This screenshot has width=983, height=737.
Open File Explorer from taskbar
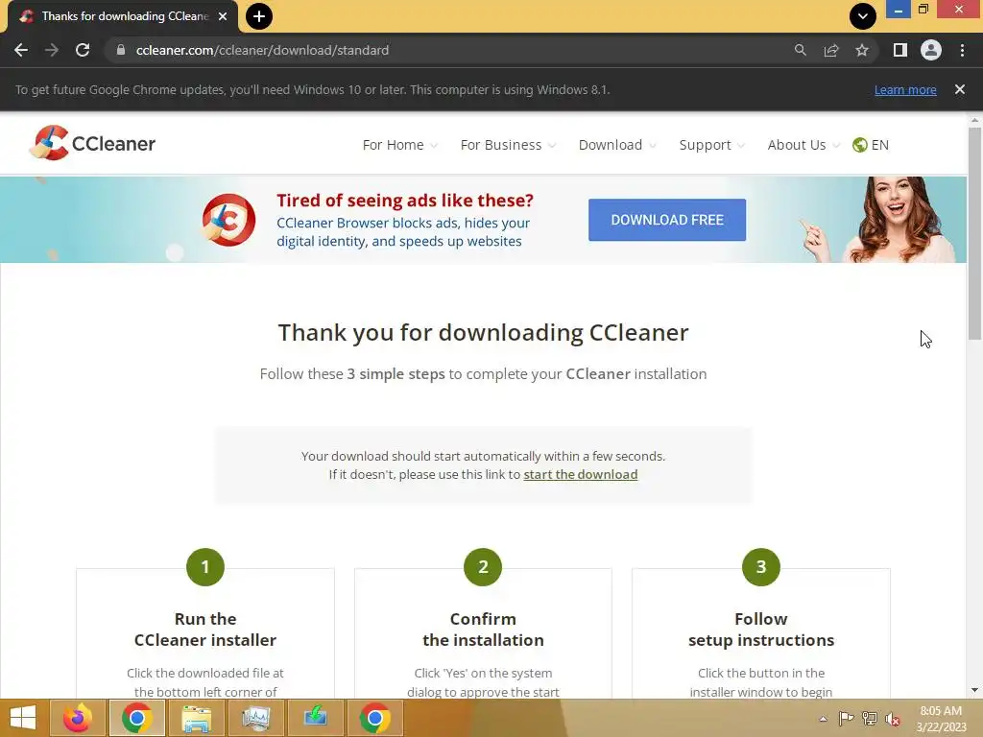coord(196,718)
